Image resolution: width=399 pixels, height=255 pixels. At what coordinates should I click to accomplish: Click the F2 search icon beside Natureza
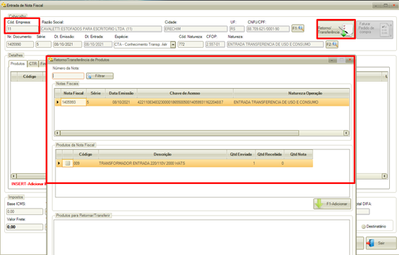pyautogui.click(x=332, y=44)
